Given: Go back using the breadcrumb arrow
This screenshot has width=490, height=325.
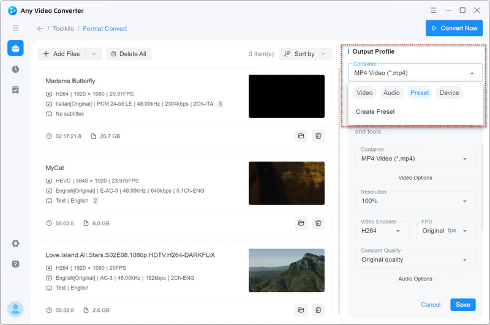Looking at the screenshot, I should (x=40, y=29).
